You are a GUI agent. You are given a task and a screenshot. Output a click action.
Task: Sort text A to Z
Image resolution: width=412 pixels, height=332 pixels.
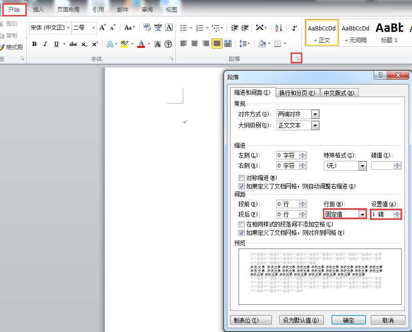(278, 28)
